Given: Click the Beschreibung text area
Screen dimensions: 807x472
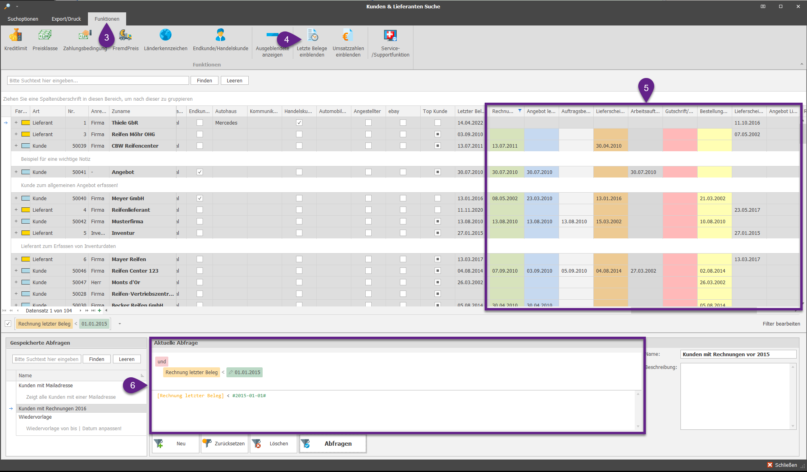Looking at the screenshot, I should (735, 396).
